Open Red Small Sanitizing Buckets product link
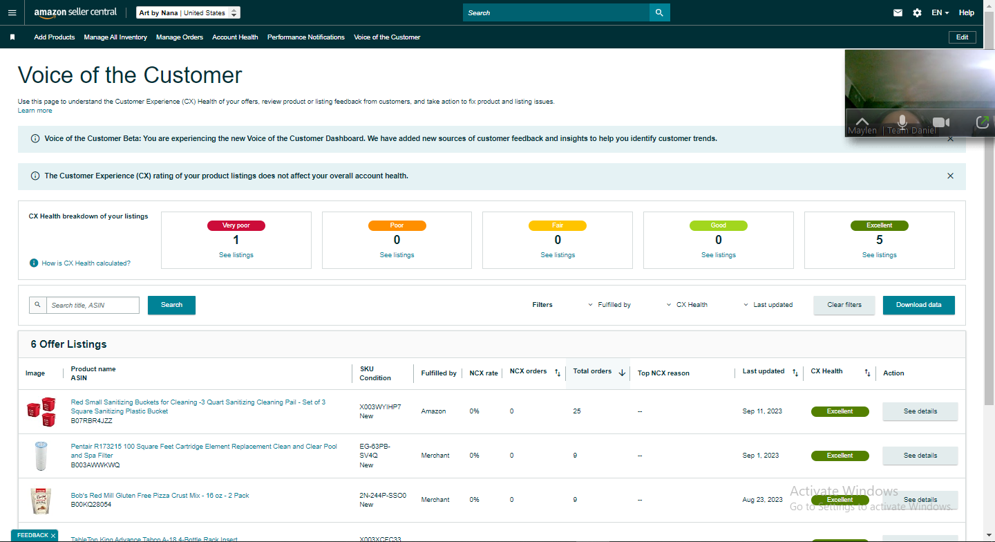 [x=198, y=406]
